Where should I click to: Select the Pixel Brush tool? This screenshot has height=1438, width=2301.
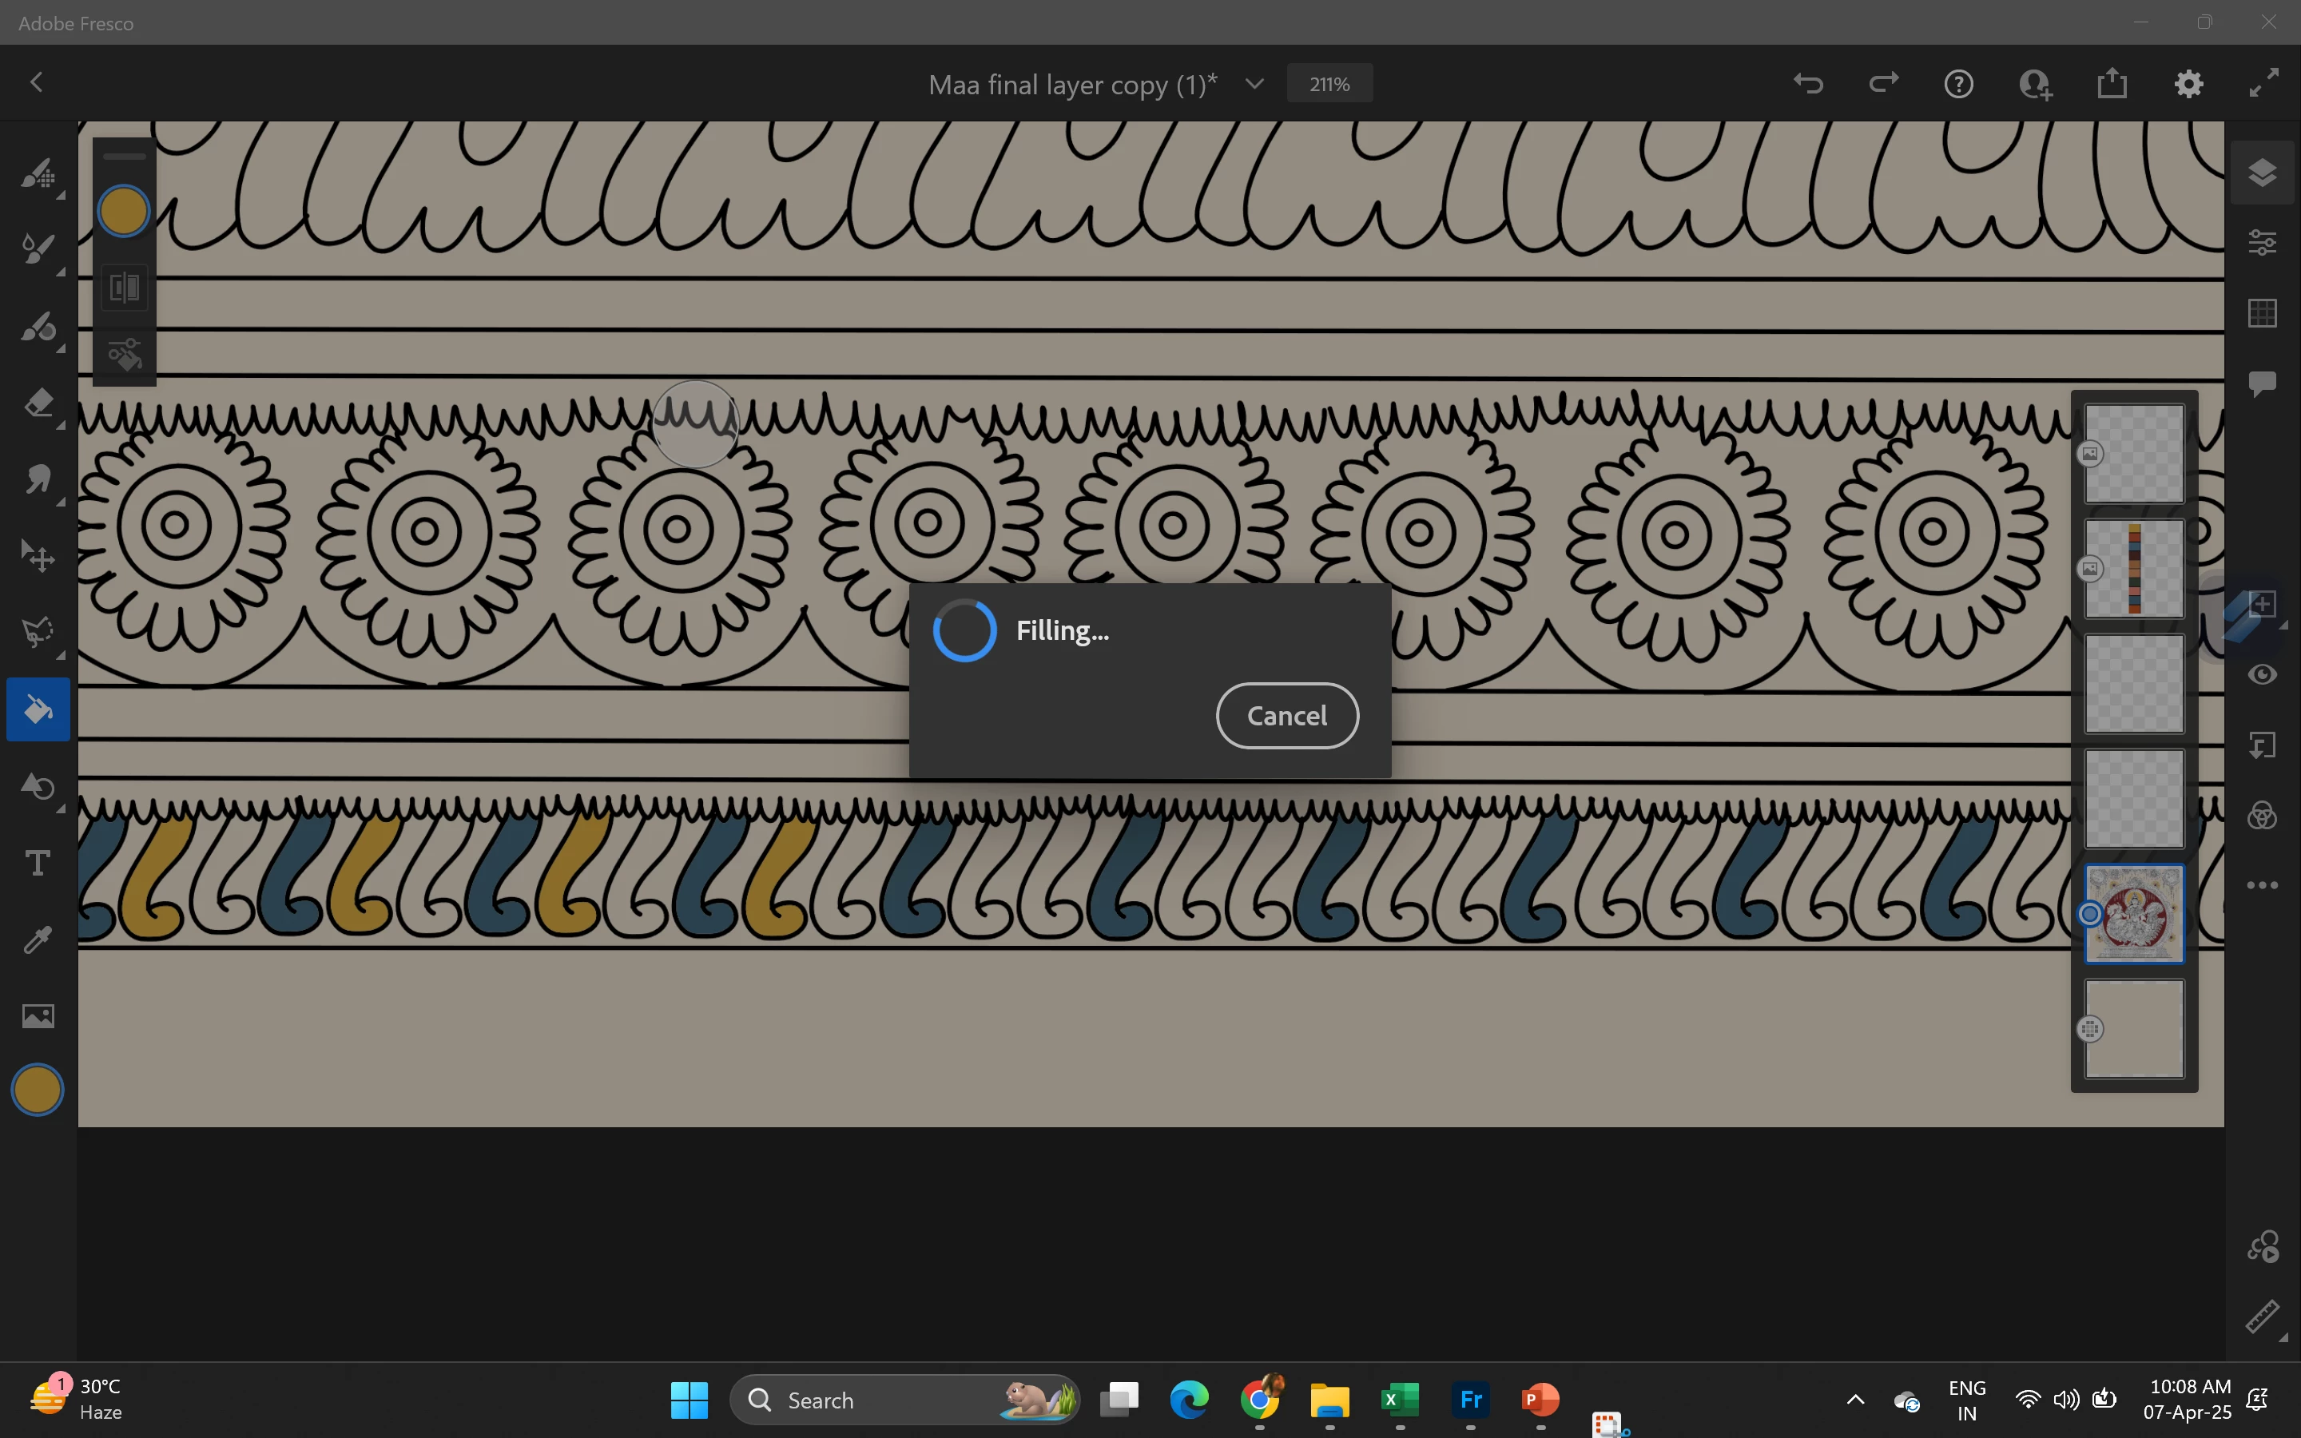[x=38, y=174]
